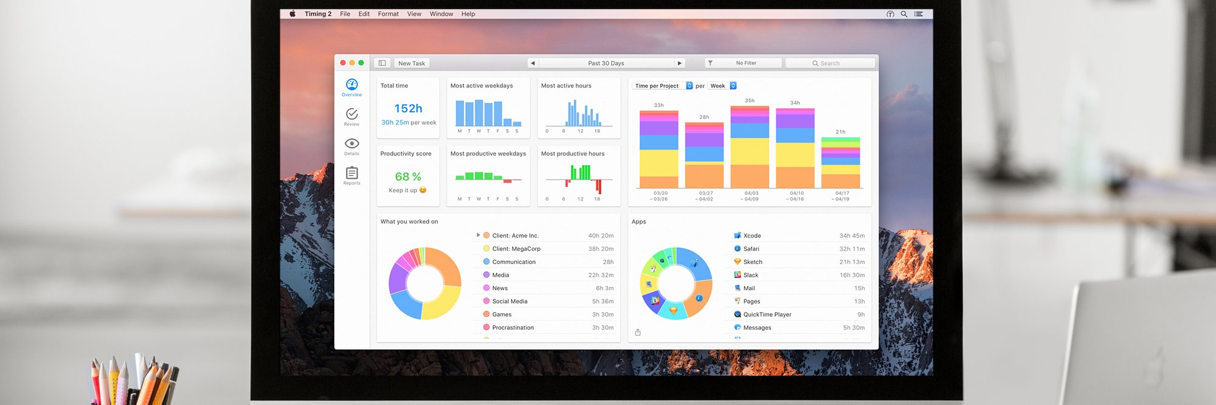This screenshot has width=1216, height=405.
Task: Select the Procrastination project row
Action: (545, 327)
